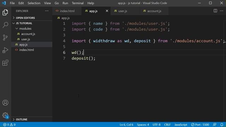Click 'widthdraw' in the import statement

pyautogui.click(x=104, y=41)
